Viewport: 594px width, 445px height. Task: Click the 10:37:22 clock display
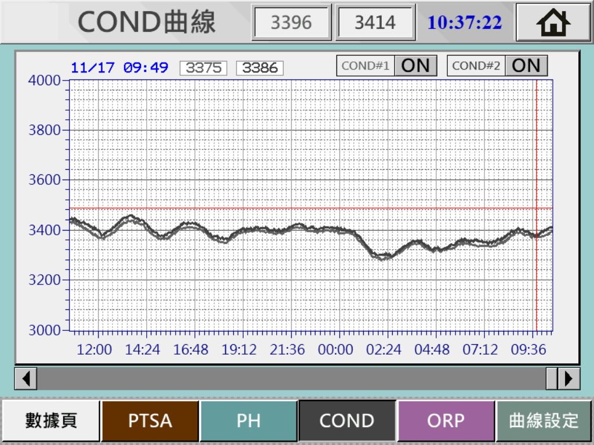[x=465, y=23]
